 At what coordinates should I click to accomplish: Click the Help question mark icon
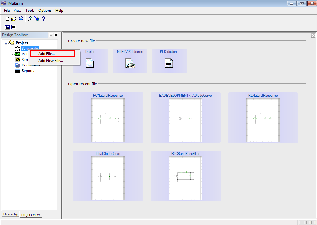[x=43, y=19]
